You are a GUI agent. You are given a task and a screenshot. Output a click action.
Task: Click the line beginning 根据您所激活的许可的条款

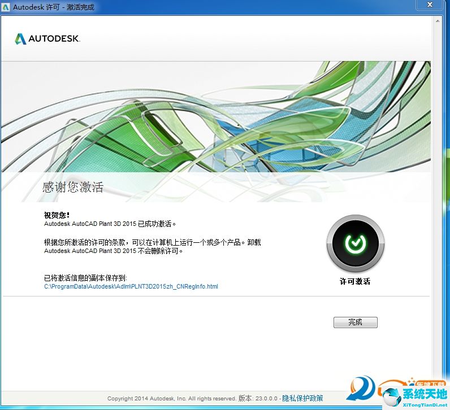coord(153,243)
